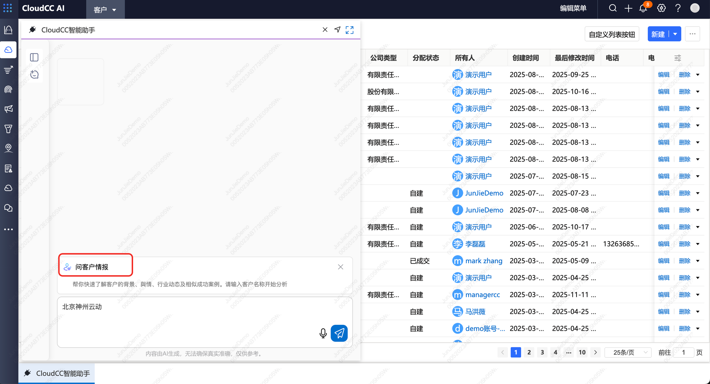Expand assistant panel to fullscreen
Viewport: 710px width, 384px height.
pos(350,30)
